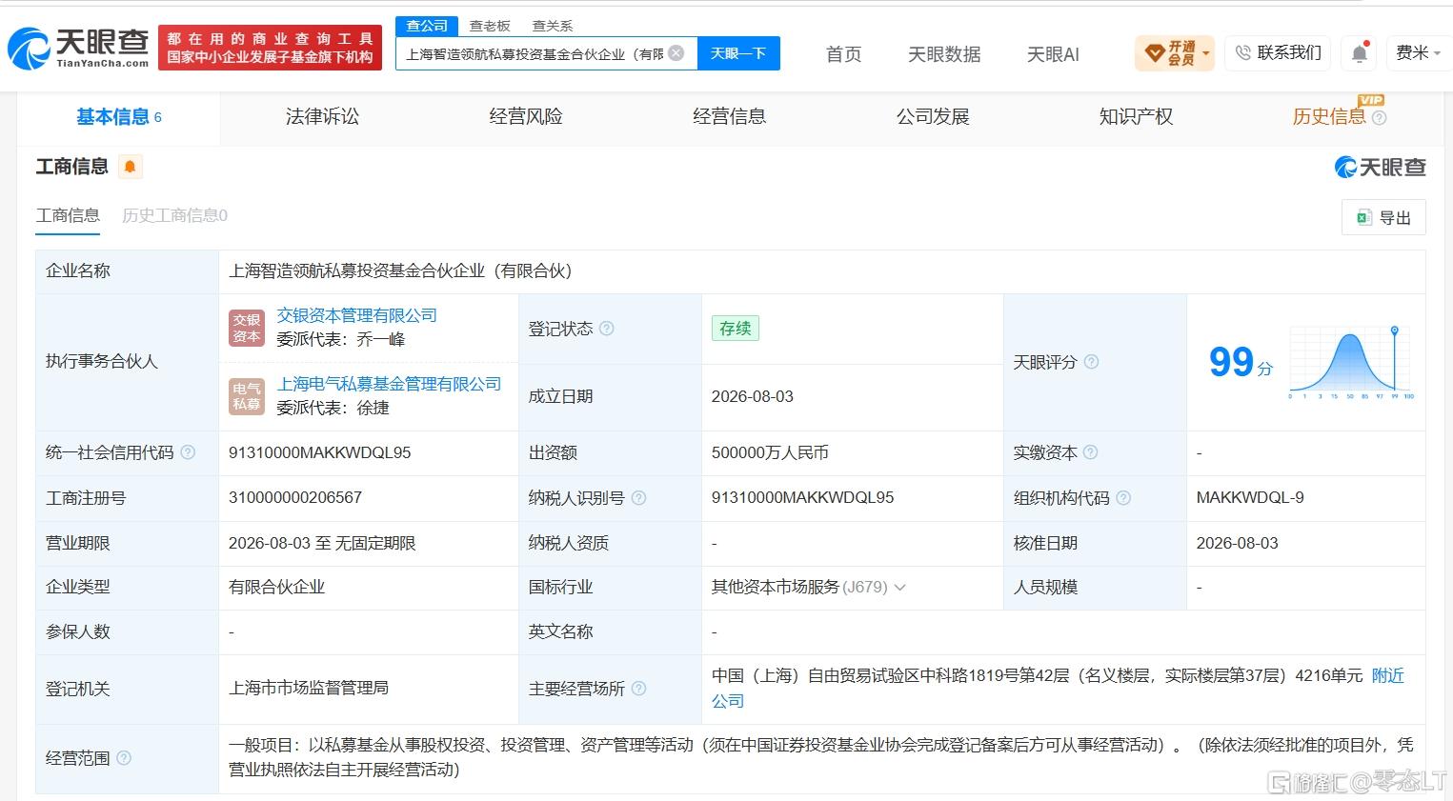Select the 有限合伙企业 enterprise type value
1453x801 pixels.
(277, 588)
